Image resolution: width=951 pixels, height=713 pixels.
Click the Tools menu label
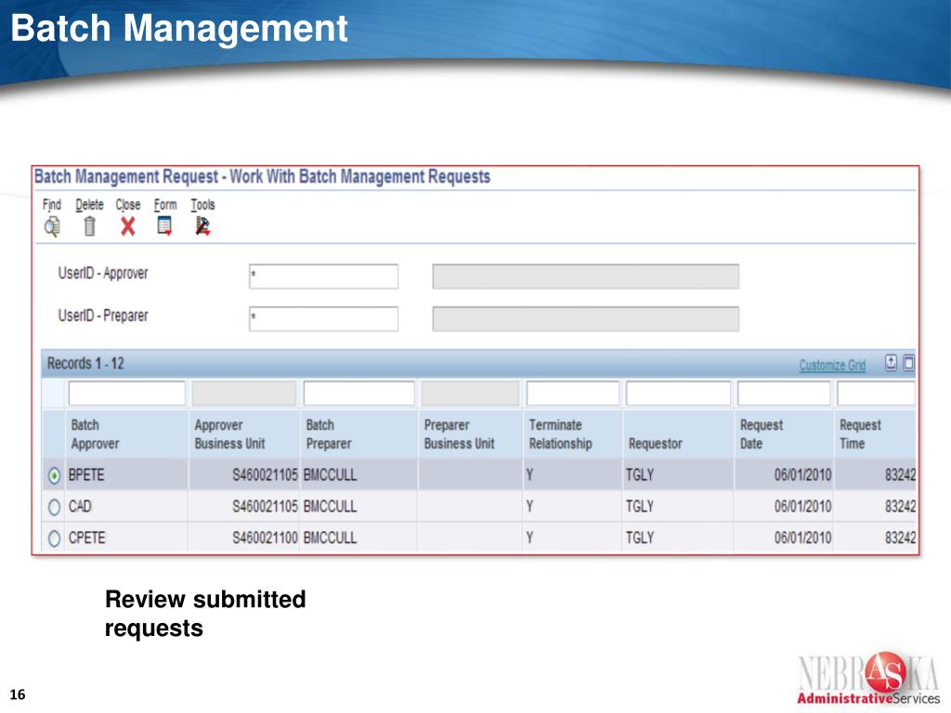pyautogui.click(x=202, y=205)
